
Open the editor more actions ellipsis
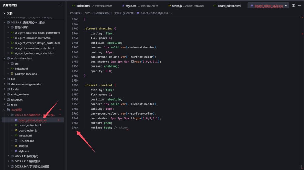click(299, 5)
